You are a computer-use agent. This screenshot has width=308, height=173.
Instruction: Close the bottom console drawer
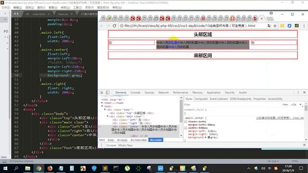[304, 145]
